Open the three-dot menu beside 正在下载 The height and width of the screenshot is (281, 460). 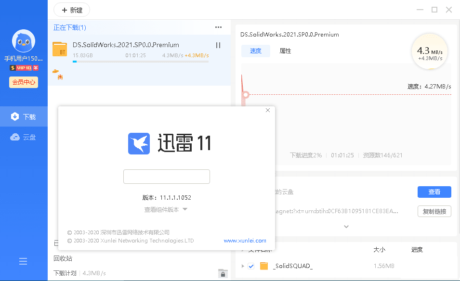218,27
